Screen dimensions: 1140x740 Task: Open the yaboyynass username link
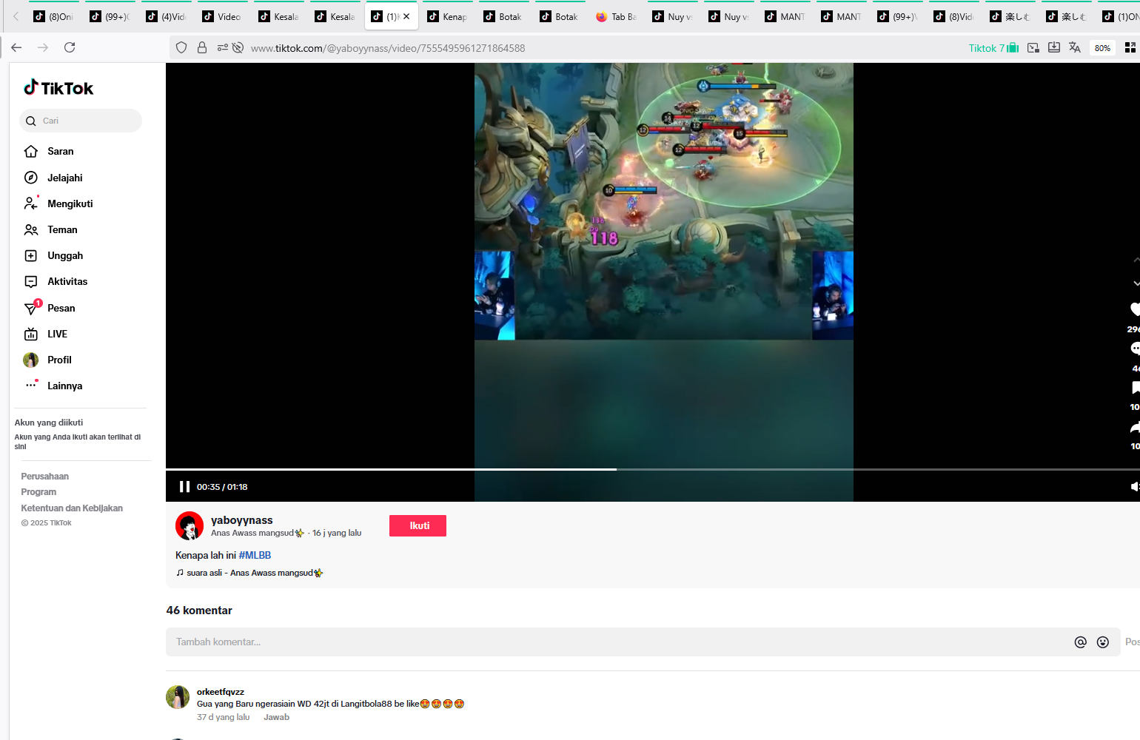pyautogui.click(x=242, y=520)
